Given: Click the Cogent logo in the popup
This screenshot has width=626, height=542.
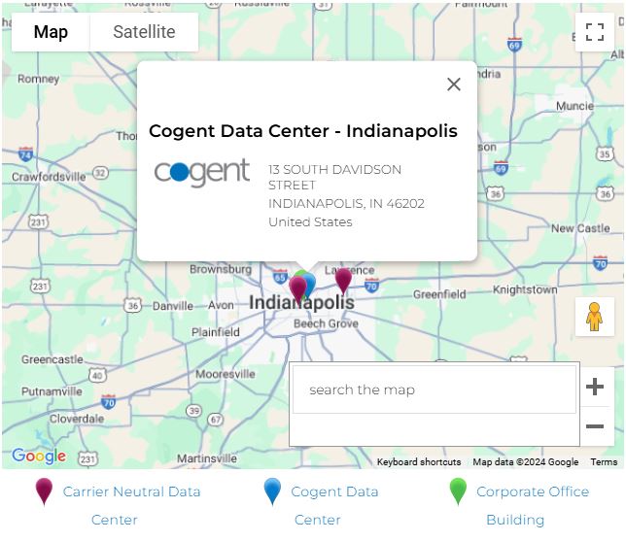Looking at the screenshot, I should pos(202,172).
